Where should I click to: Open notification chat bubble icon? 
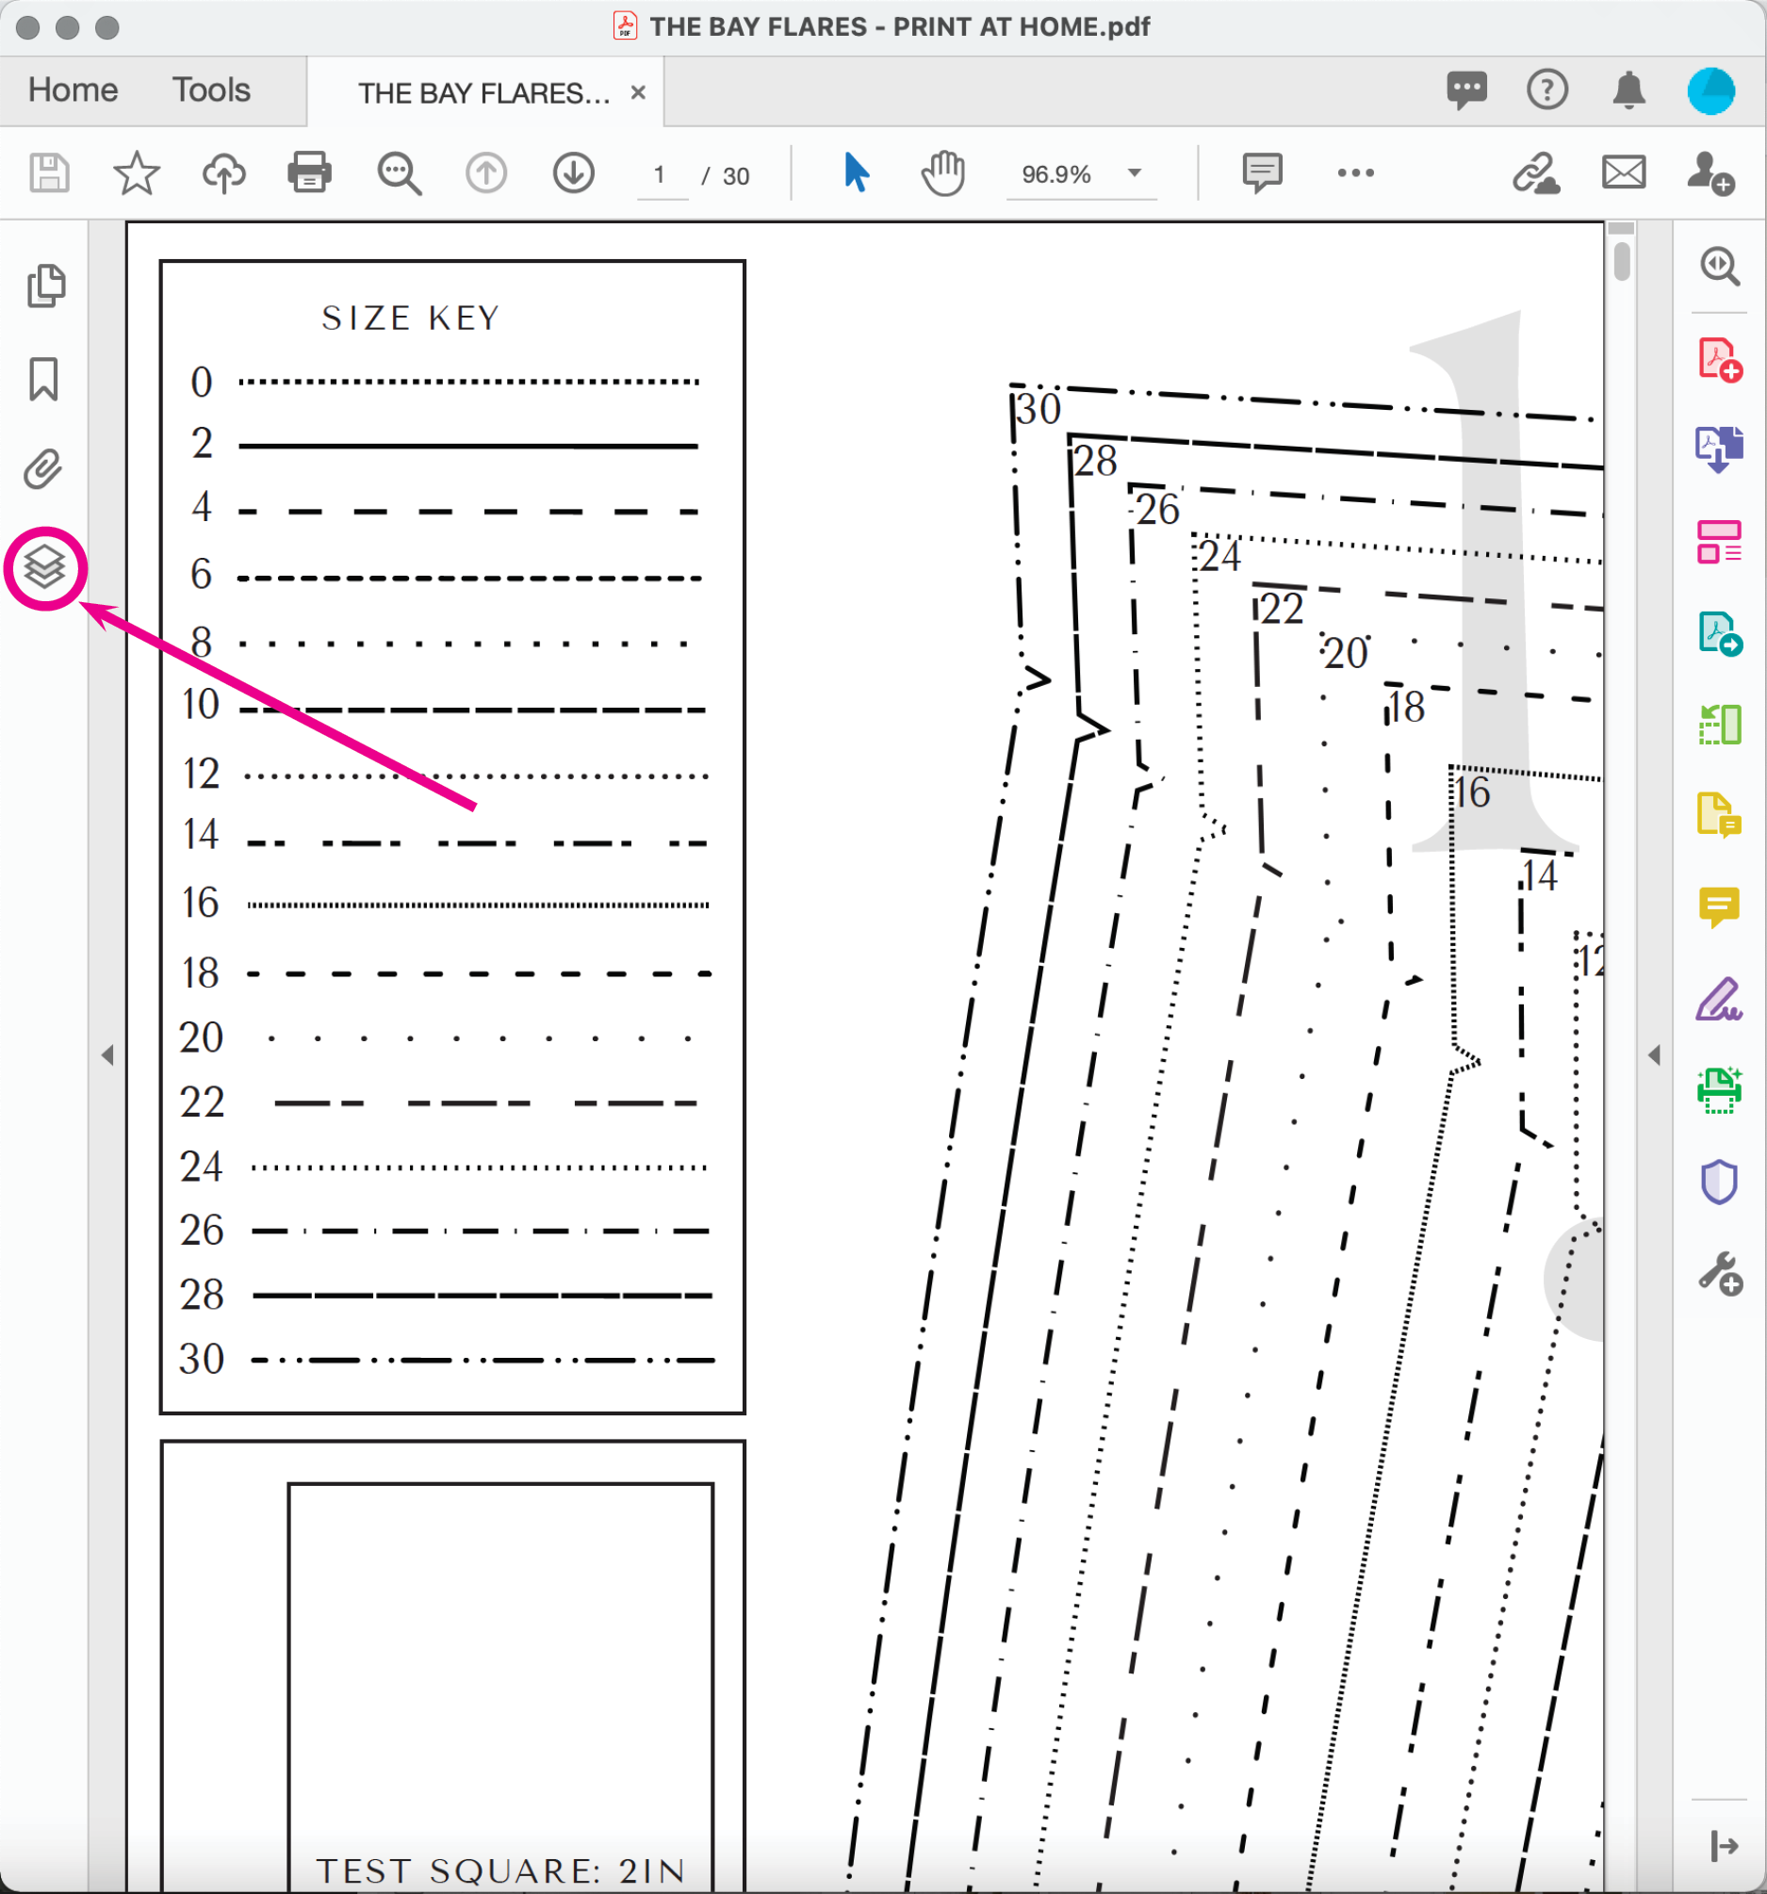pos(1465,90)
